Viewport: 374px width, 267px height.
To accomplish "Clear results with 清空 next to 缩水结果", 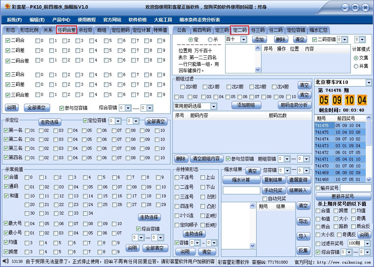I will click(254, 171).
